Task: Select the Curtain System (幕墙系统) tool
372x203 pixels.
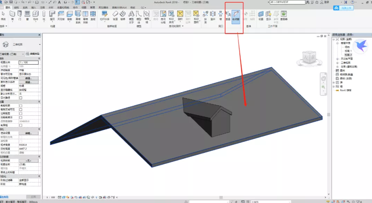Action: coord(78,17)
